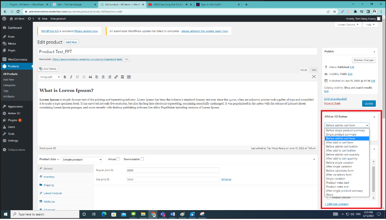Enable distraction-free writing mode

click(x=314, y=77)
